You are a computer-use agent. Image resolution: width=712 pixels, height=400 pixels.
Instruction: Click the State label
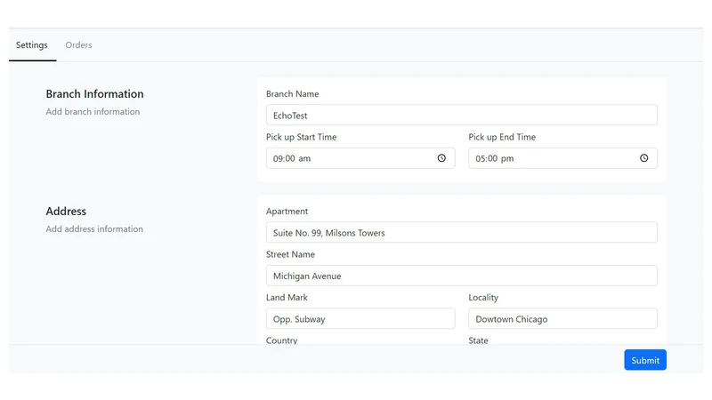point(478,340)
